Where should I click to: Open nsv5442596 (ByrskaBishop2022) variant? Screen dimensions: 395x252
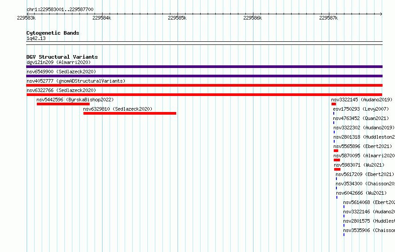pos(75,100)
